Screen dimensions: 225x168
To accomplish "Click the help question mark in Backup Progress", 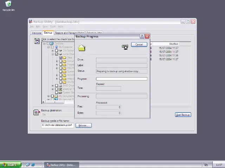I will pos(142,36).
